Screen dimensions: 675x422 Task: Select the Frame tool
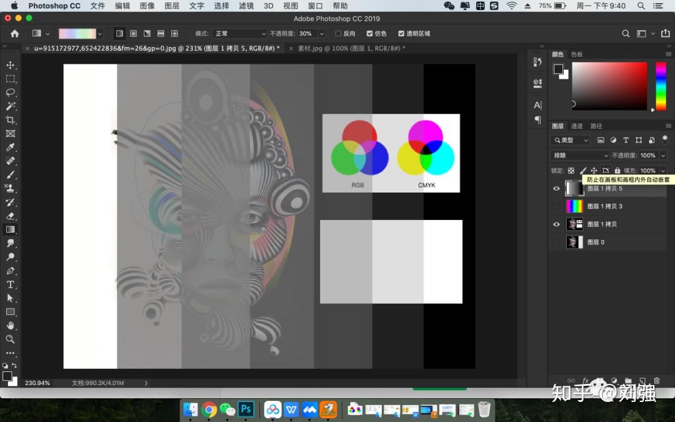(11, 134)
